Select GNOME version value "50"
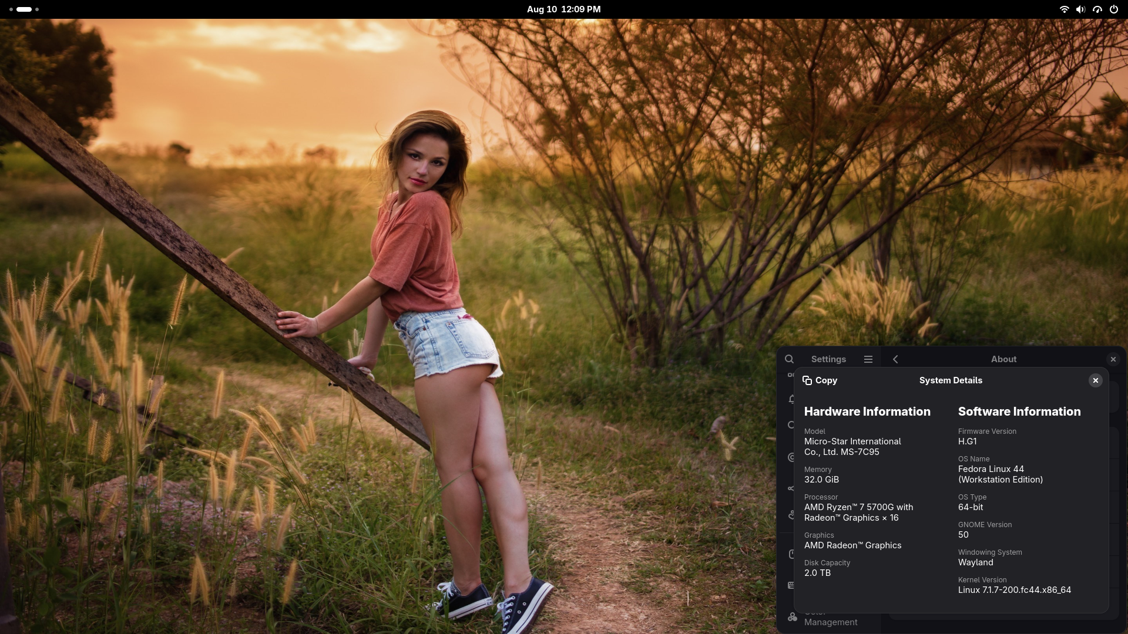The height and width of the screenshot is (634, 1128). (x=963, y=535)
